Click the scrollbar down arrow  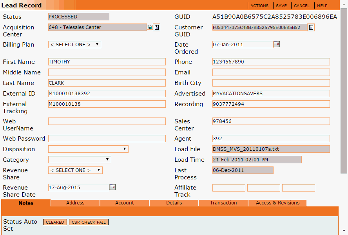click(344, 231)
